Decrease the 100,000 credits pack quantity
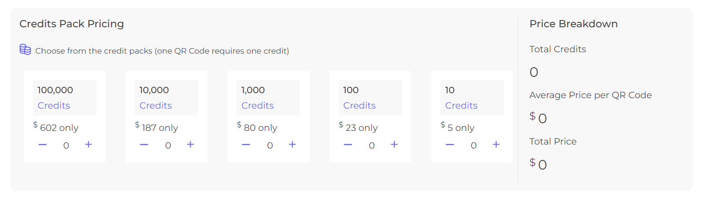The image size is (713, 210). pos(42,145)
